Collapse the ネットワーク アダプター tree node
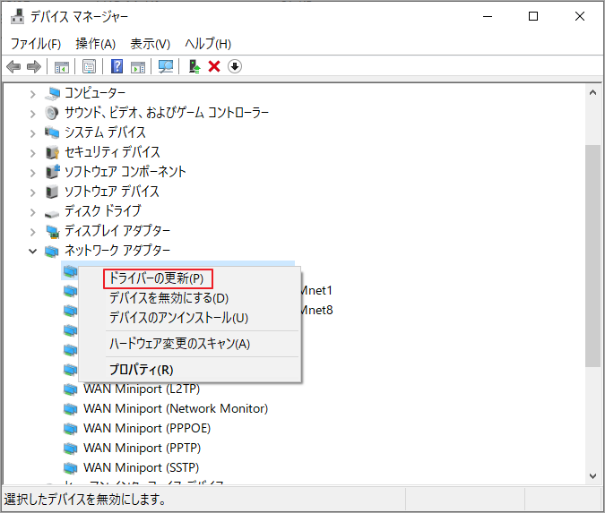605x513 pixels. point(33,251)
